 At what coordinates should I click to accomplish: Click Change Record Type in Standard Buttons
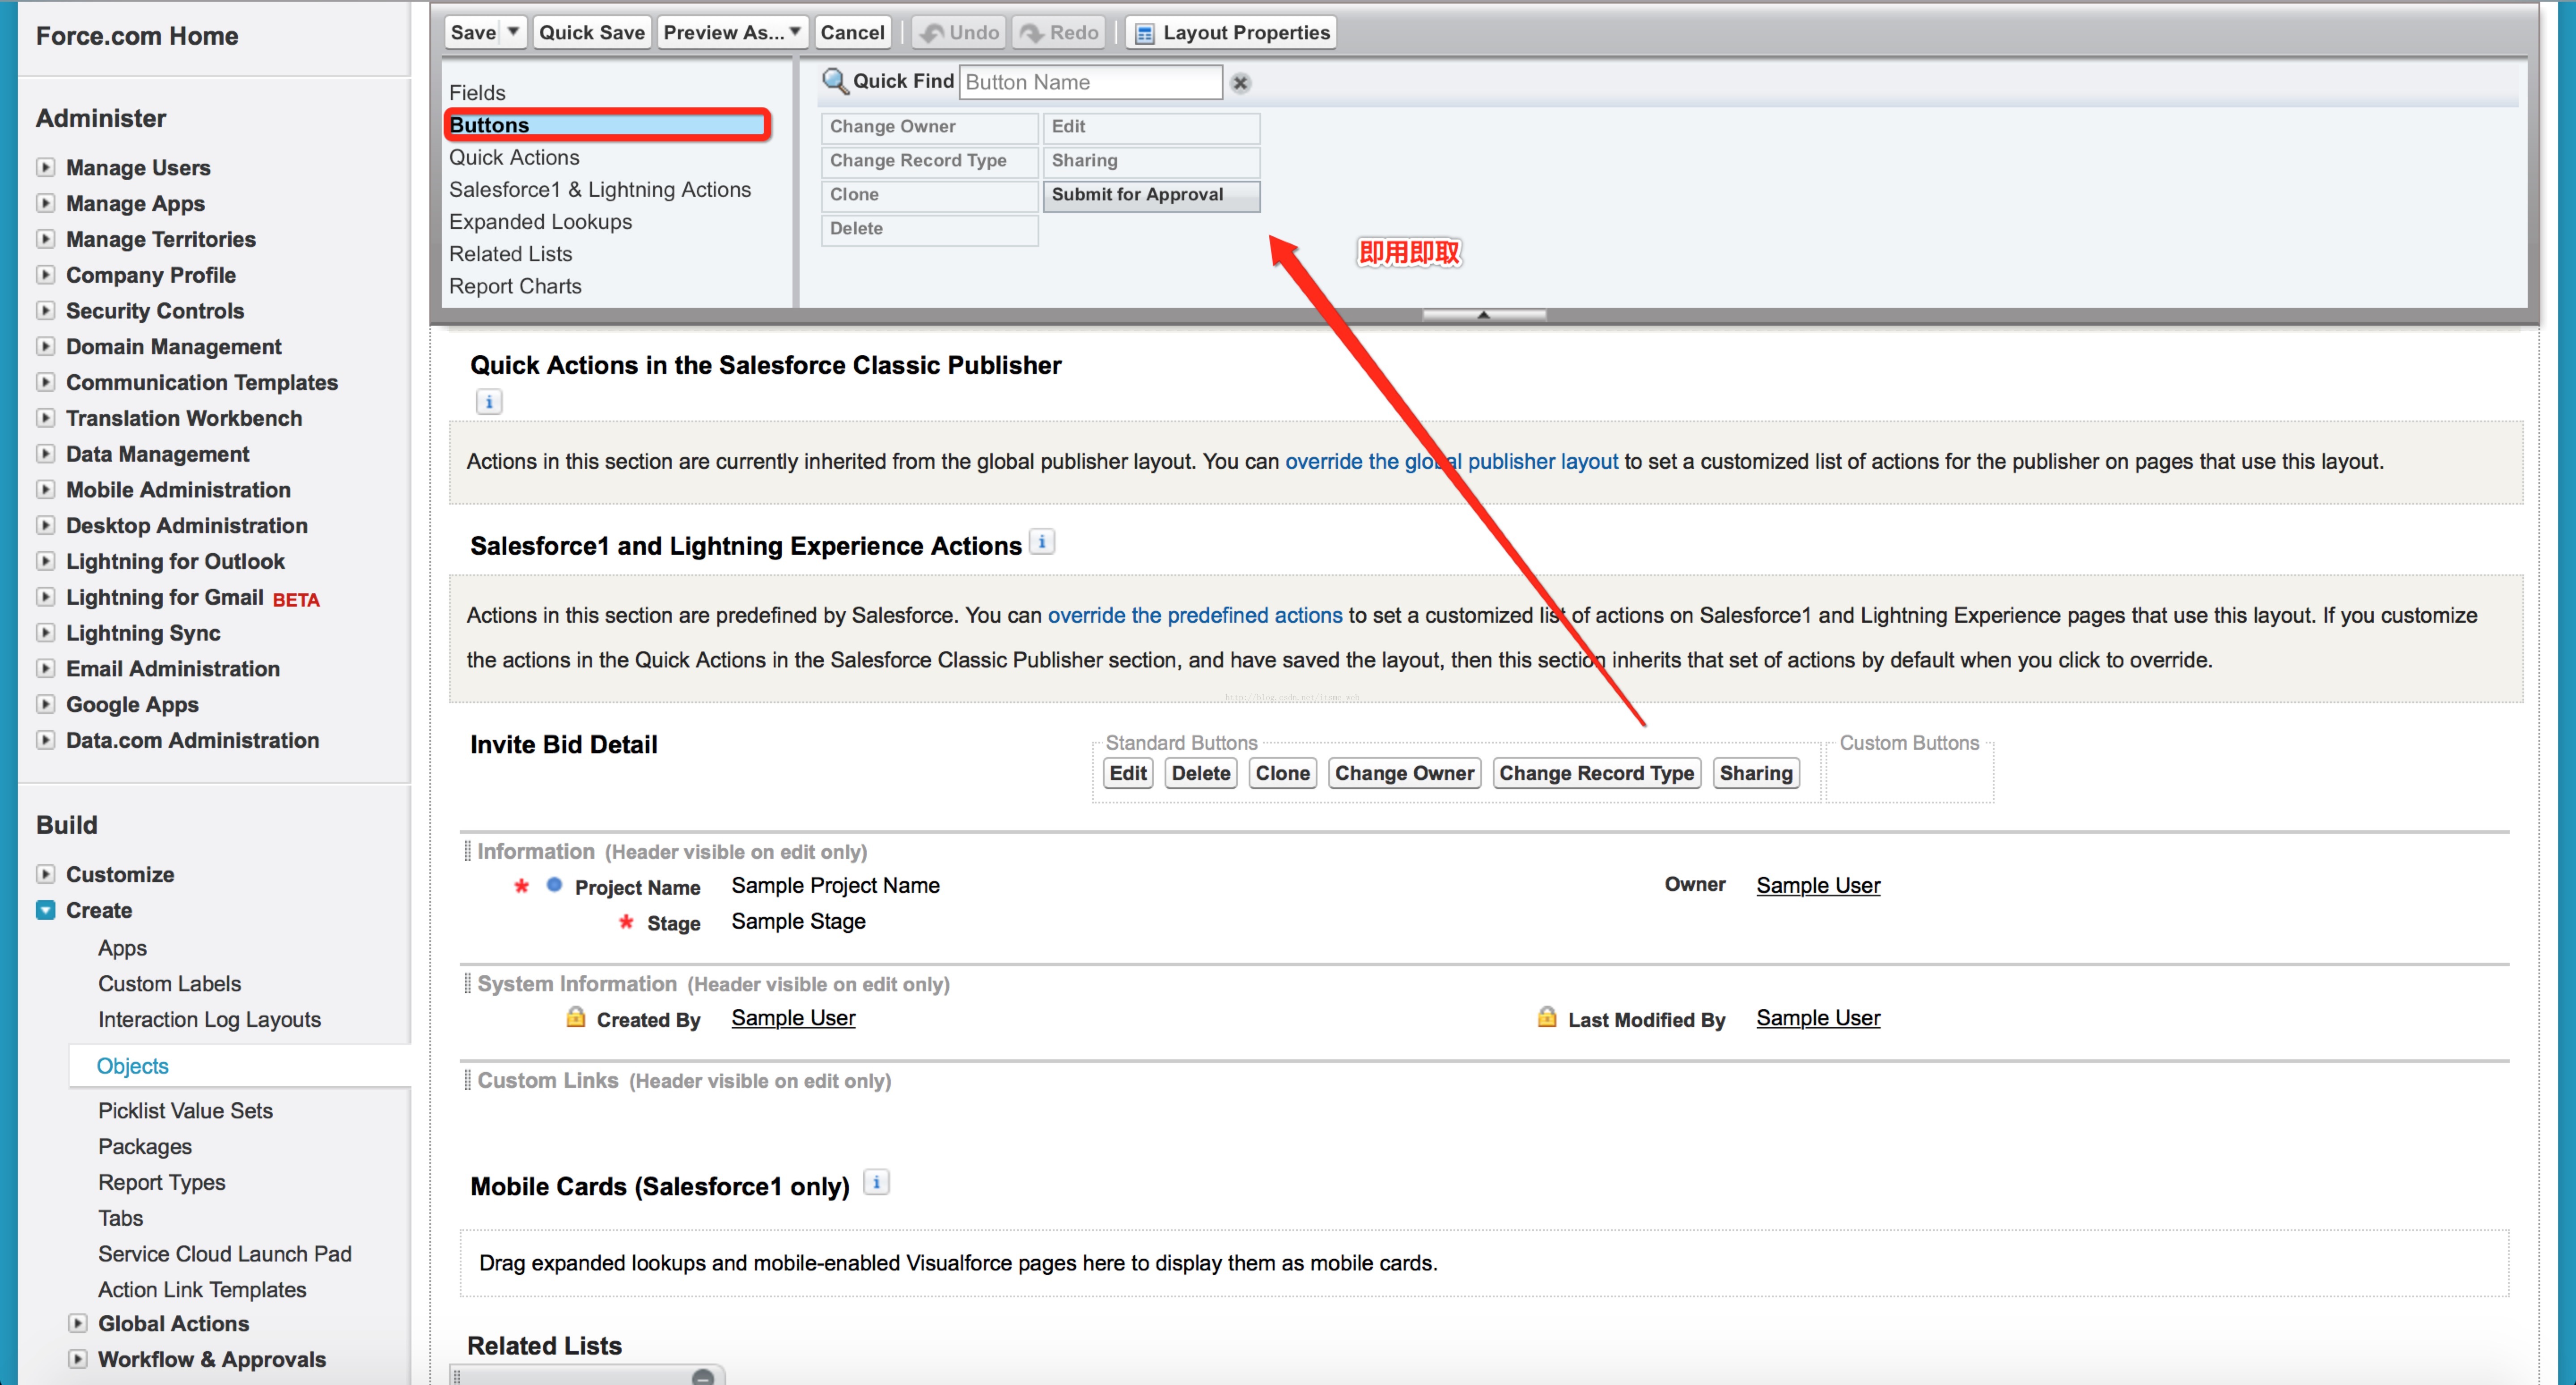point(1596,773)
